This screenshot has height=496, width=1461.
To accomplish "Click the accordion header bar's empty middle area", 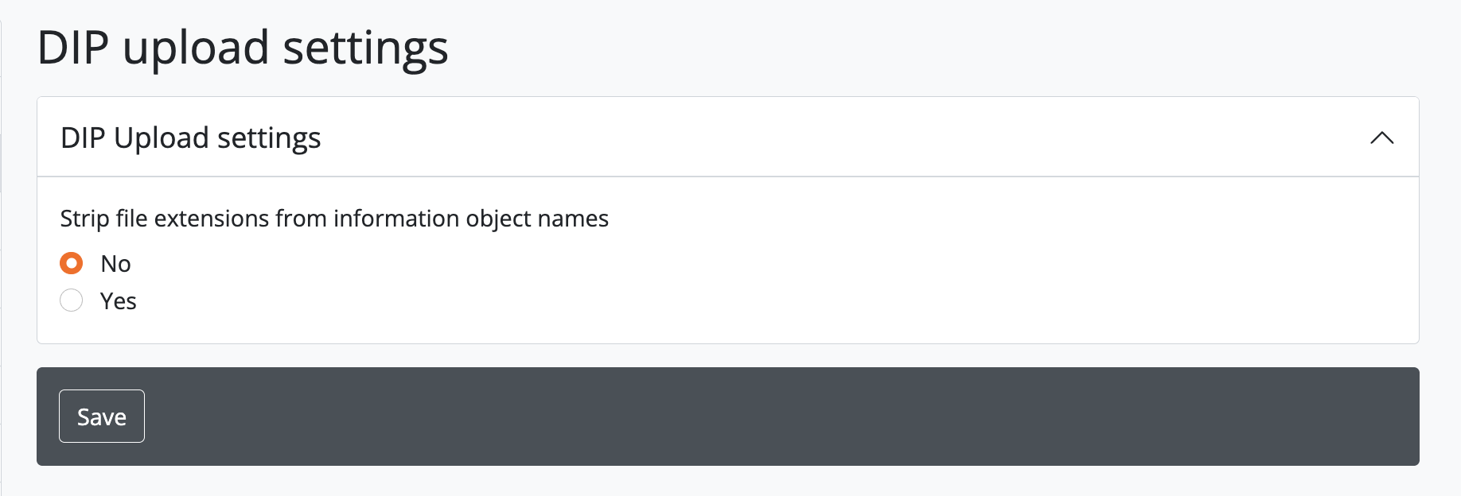I will (796, 138).
